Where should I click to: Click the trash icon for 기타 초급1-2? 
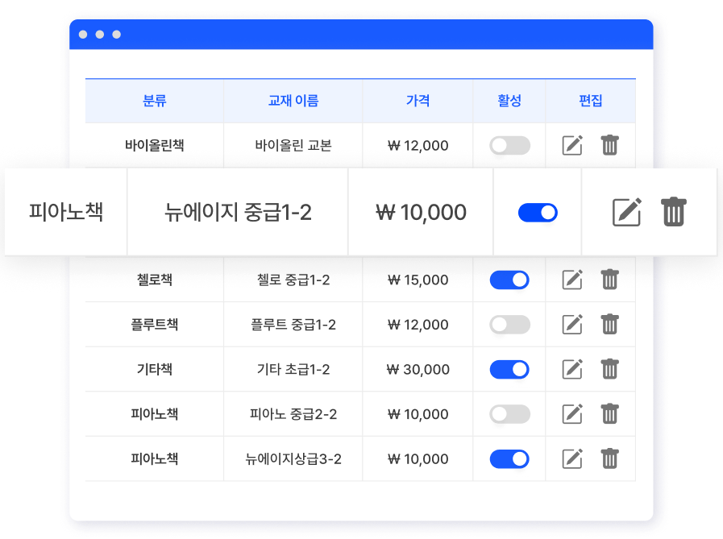609,369
